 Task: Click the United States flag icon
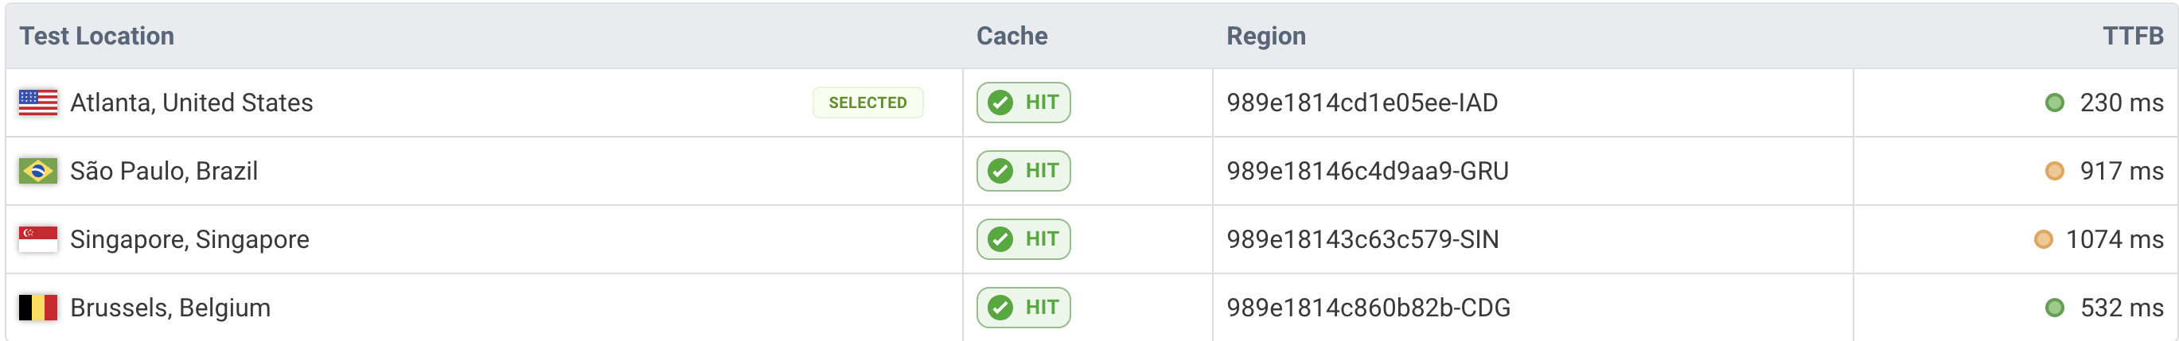pos(38,103)
